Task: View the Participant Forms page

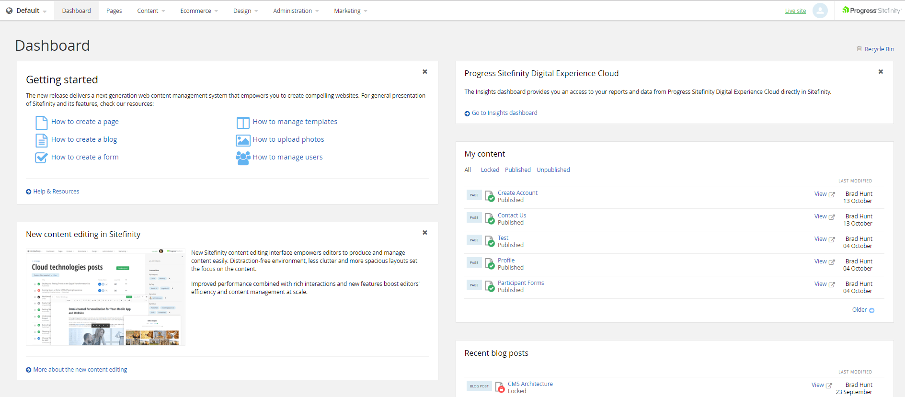Action: click(825, 284)
